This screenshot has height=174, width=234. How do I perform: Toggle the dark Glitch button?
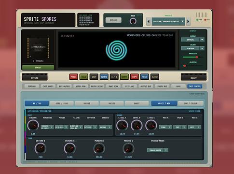155,77
